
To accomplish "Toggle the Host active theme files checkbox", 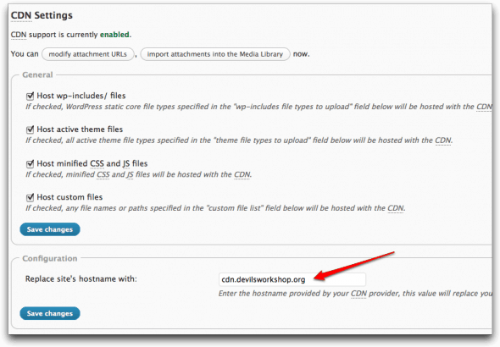I will (x=30, y=129).
